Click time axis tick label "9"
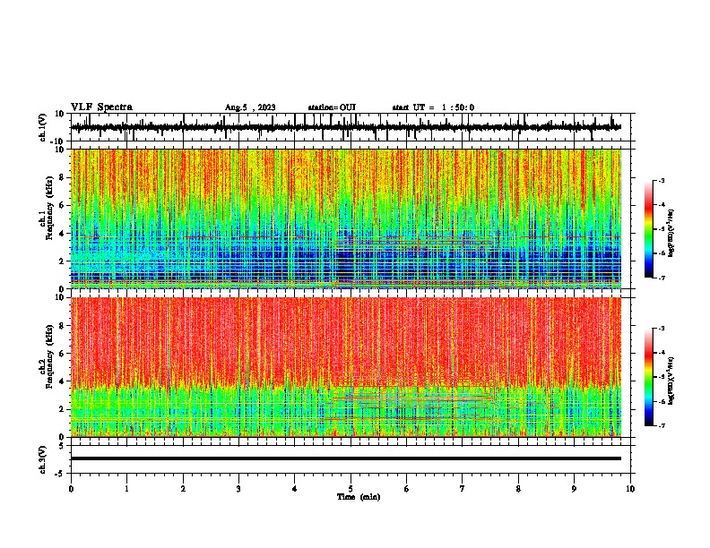This screenshot has height=548, width=710. (574, 489)
